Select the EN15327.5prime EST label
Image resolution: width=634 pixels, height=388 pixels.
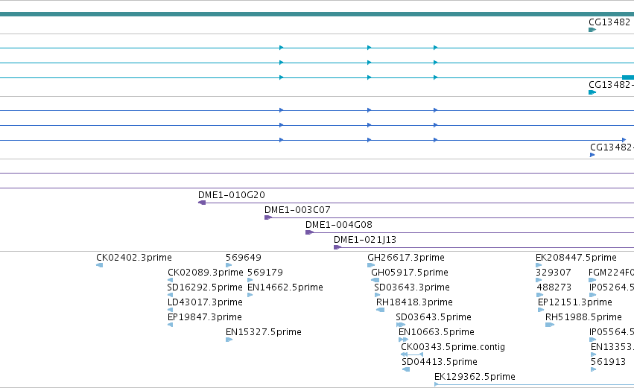[x=264, y=332]
